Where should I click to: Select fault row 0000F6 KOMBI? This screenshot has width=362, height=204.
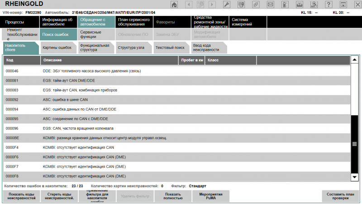[x=177, y=157]
